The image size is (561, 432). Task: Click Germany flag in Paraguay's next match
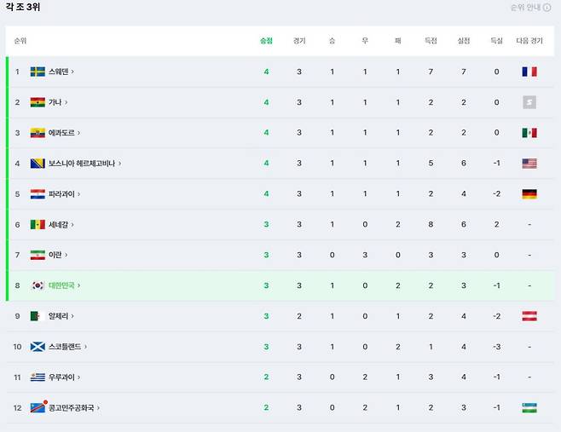point(529,193)
